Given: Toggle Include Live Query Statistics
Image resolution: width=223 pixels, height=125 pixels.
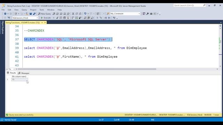Looking at the screenshot, I should [77, 18].
